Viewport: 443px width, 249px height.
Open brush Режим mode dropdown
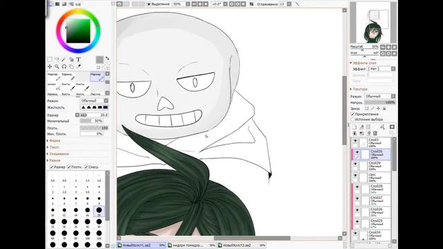click(x=94, y=101)
